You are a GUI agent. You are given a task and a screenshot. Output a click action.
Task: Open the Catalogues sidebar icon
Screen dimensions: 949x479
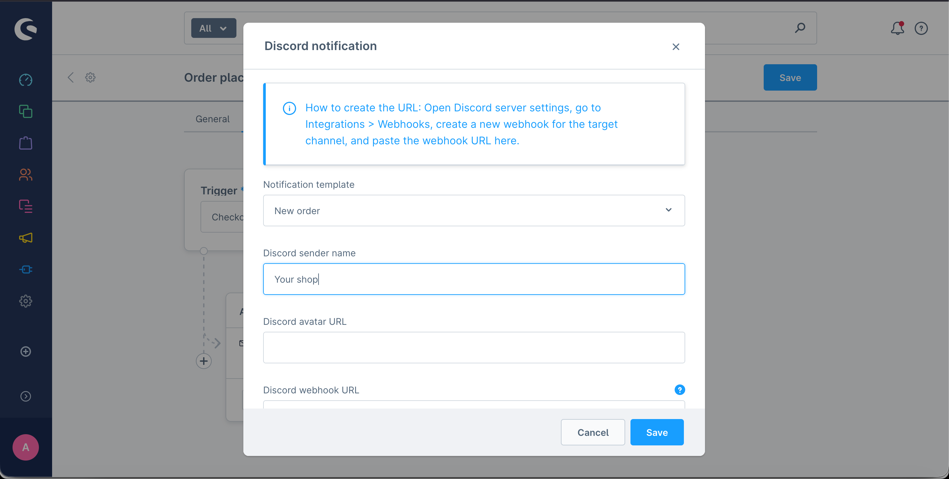(25, 111)
